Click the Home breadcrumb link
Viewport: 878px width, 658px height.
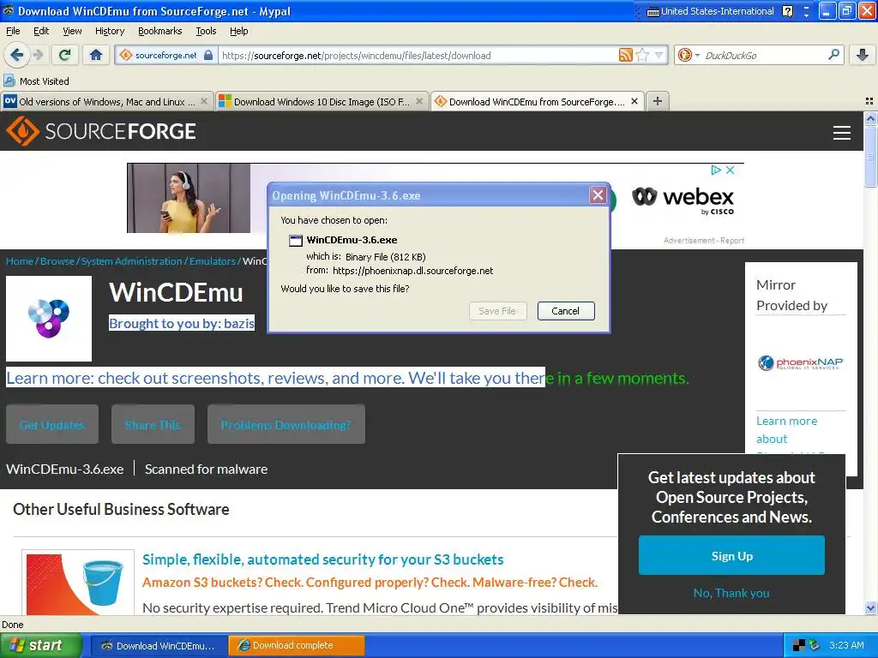tap(20, 261)
